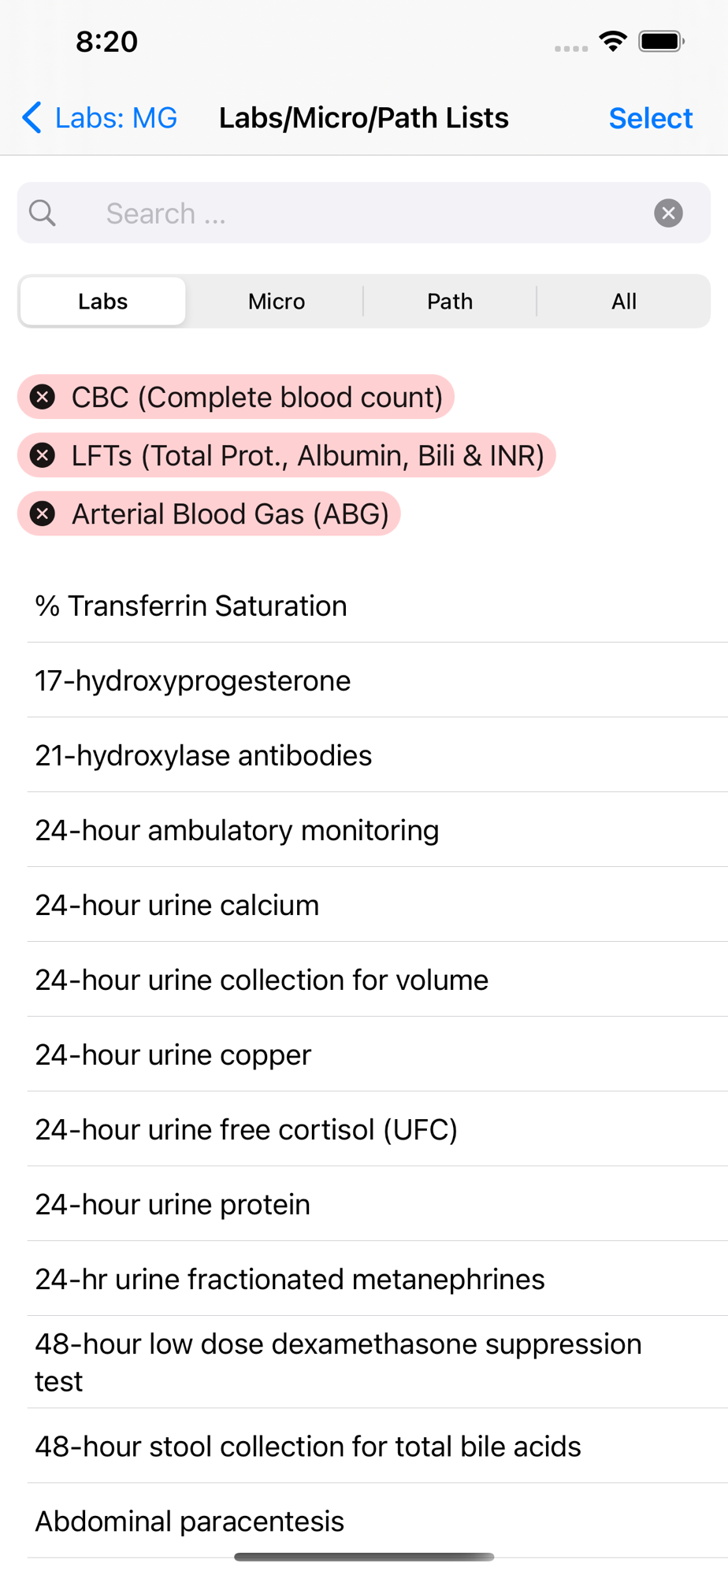Remove the CBC tag via its X icon
The image size is (728, 1575).
(x=43, y=397)
